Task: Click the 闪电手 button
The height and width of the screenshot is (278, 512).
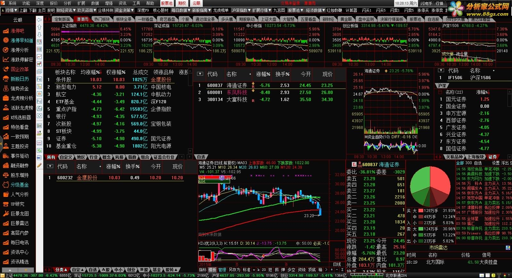Action: [426, 3]
